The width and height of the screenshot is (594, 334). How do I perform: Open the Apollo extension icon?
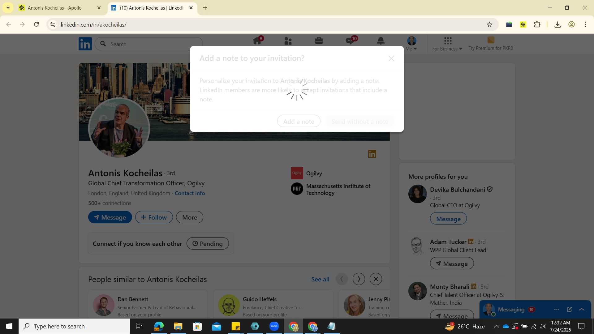pos(523,24)
